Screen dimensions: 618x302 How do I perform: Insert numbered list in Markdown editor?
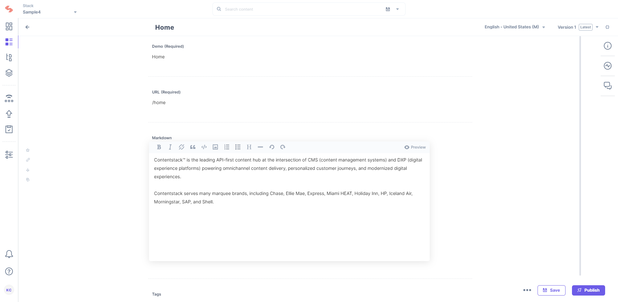[227, 147]
